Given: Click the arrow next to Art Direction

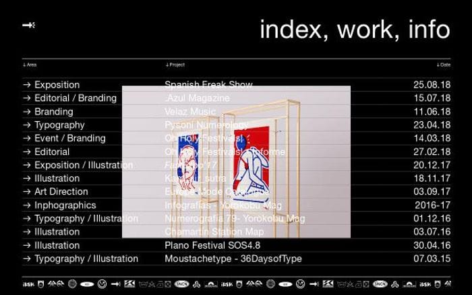Looking at the screenshot, I should (27, 191).
